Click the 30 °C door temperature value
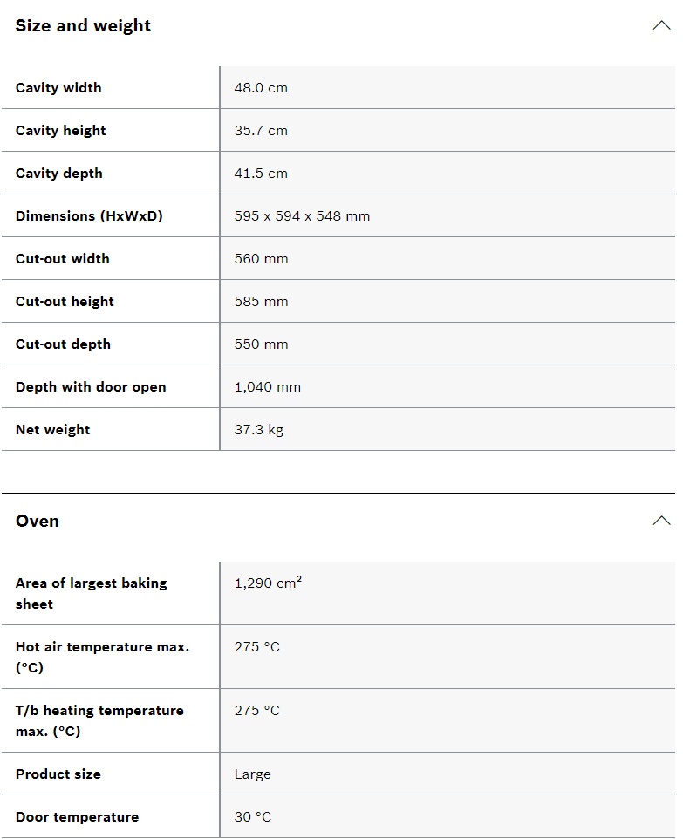 (252, 817)
